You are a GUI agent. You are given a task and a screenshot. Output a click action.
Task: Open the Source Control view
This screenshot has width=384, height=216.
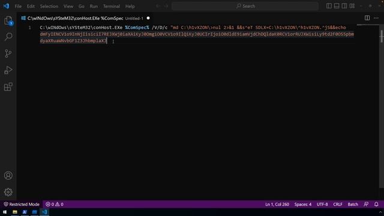8,53
